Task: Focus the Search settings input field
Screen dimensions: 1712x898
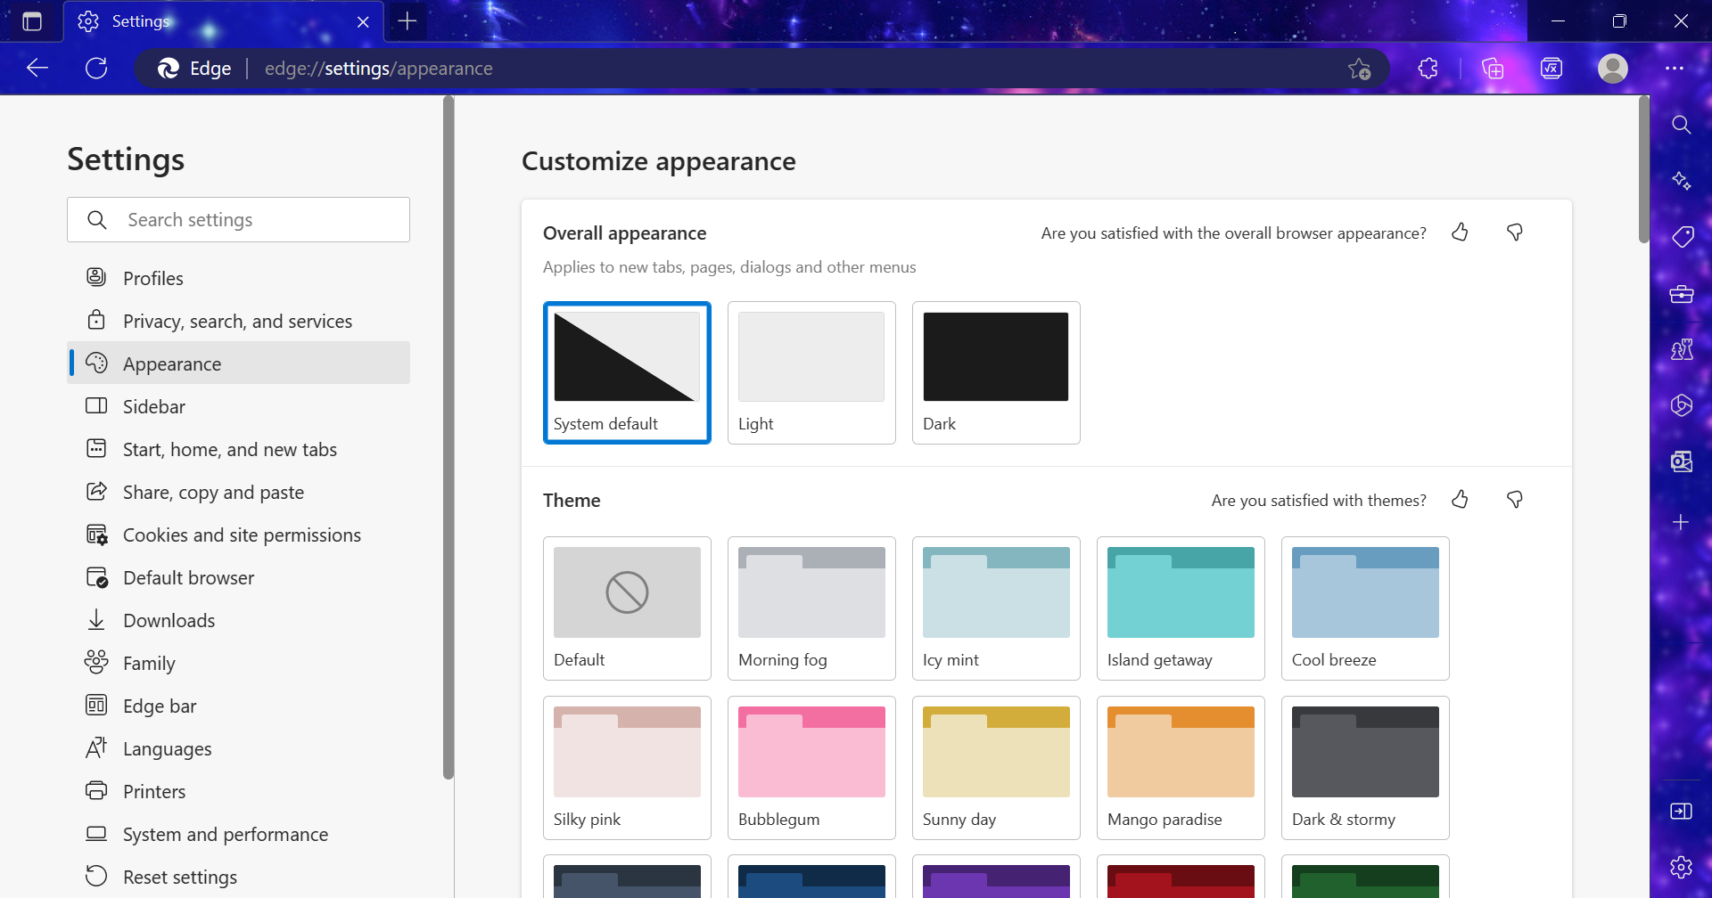Action: 238,219
